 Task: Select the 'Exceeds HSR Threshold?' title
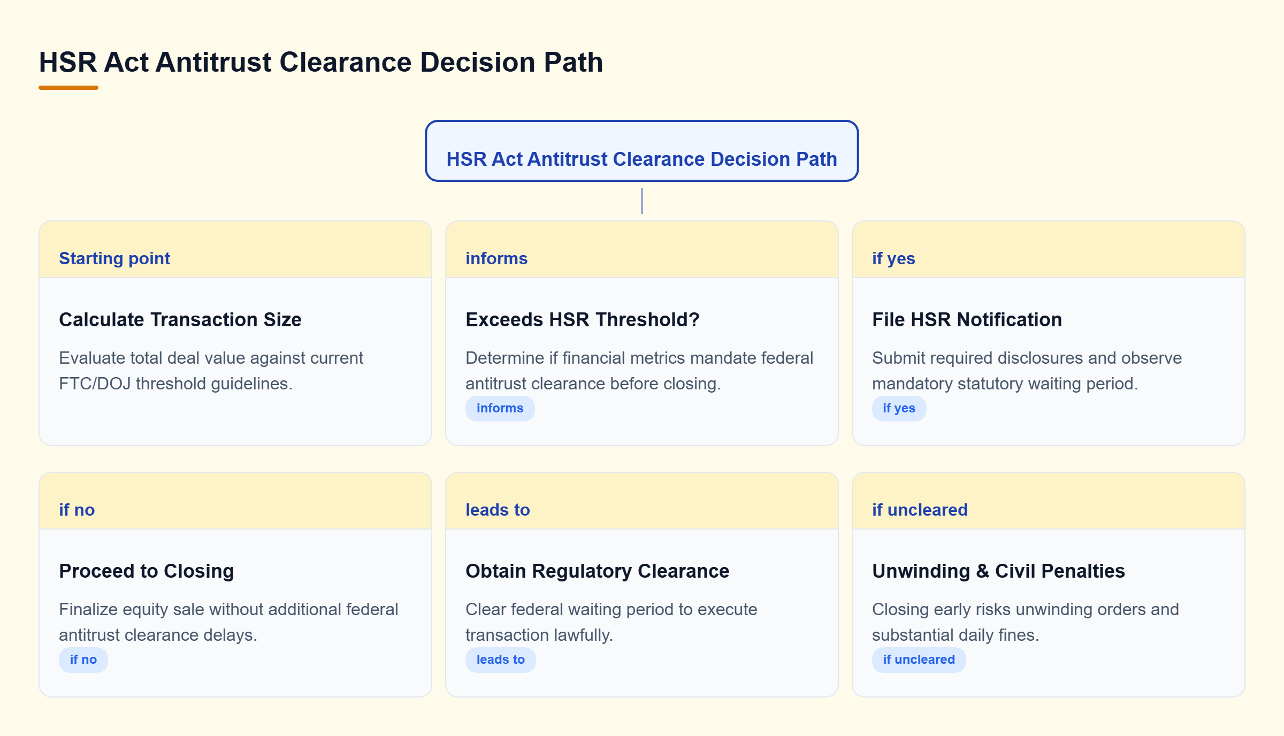pyautogui.click(x=583, y=319)
